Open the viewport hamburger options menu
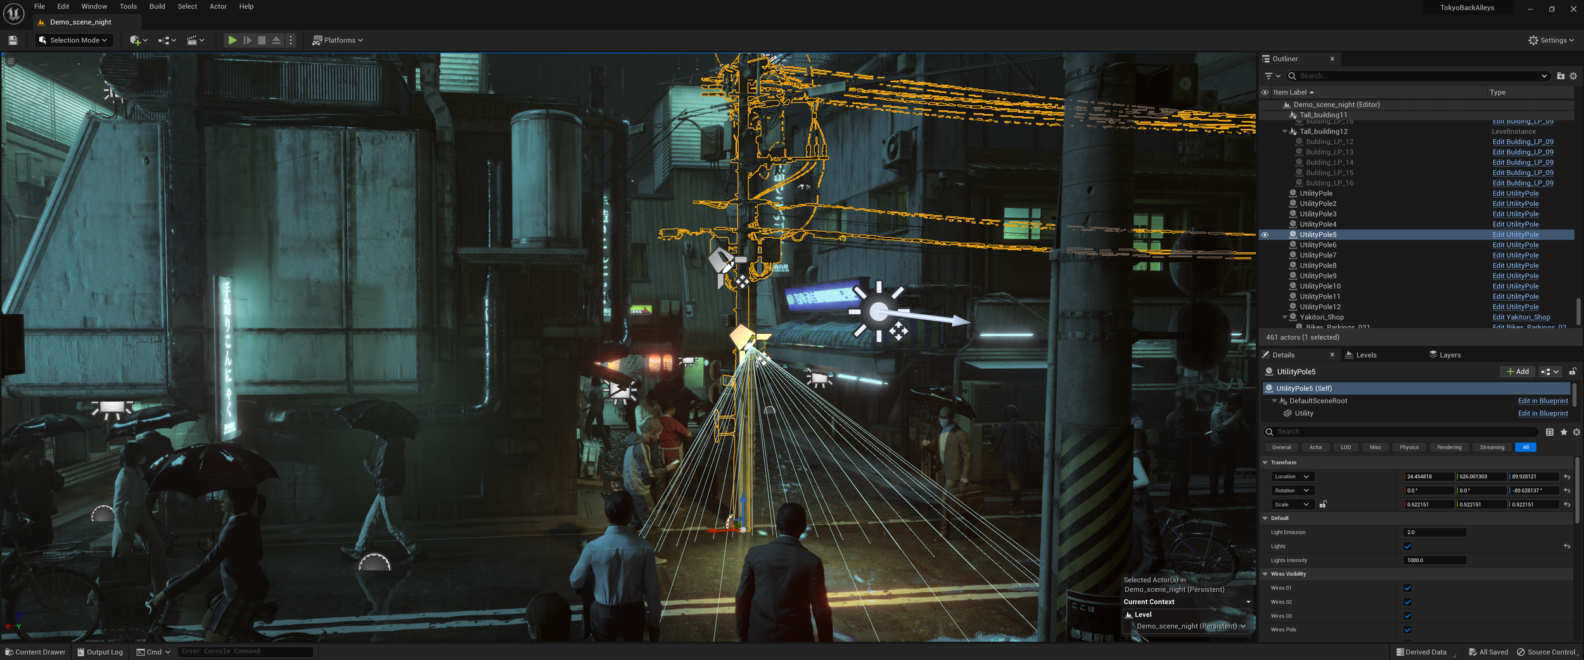Viewport: 1584px width, 660px height. pyautogui.click(x=11, y=61)
